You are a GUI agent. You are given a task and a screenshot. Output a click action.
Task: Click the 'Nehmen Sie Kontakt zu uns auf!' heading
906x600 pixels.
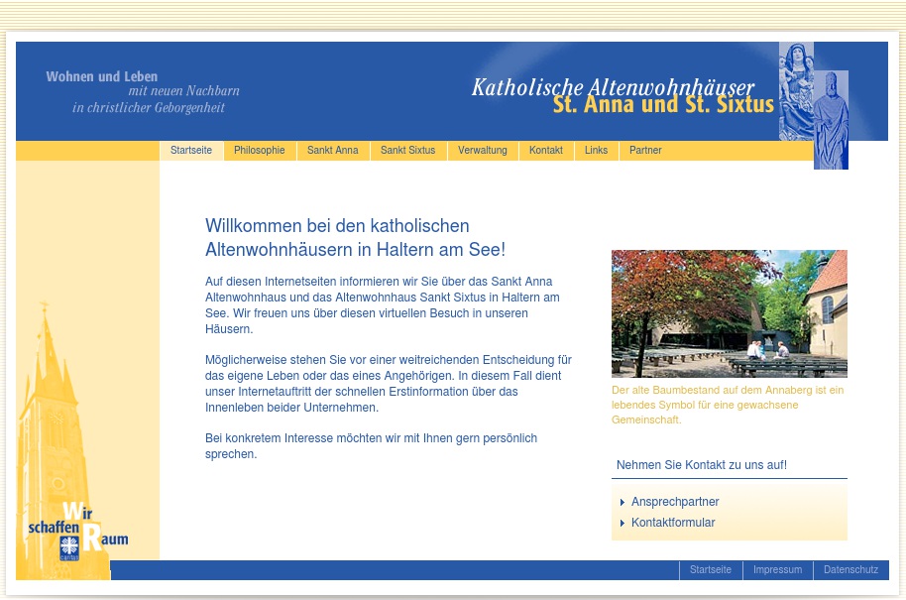702,464
